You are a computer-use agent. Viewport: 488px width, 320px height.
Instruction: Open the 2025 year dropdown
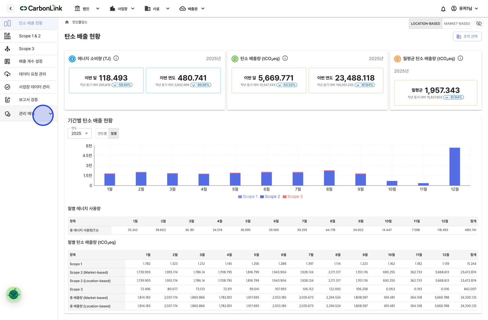click(x=80, y=134)
